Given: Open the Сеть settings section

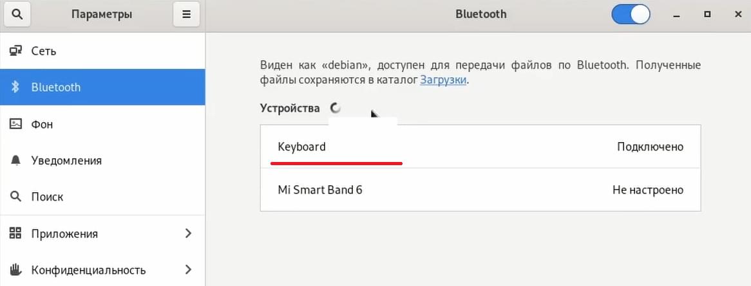Looking at the screenshot, I should [102, 51].
